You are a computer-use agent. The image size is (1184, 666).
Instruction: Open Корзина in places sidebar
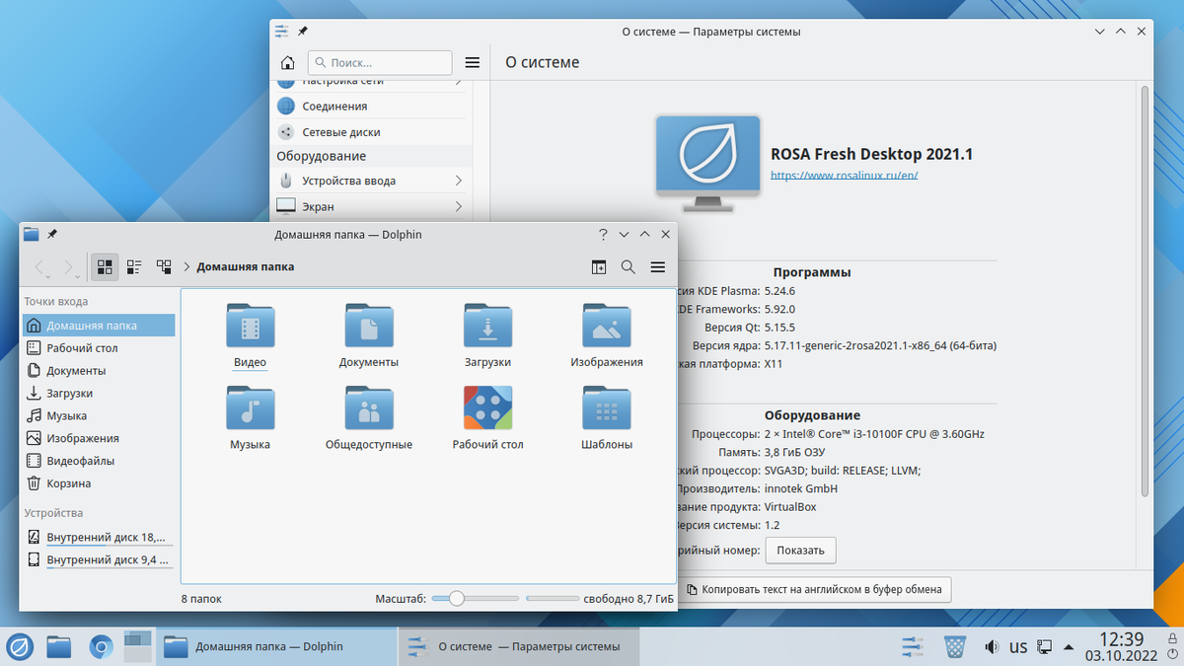[99, 483]
